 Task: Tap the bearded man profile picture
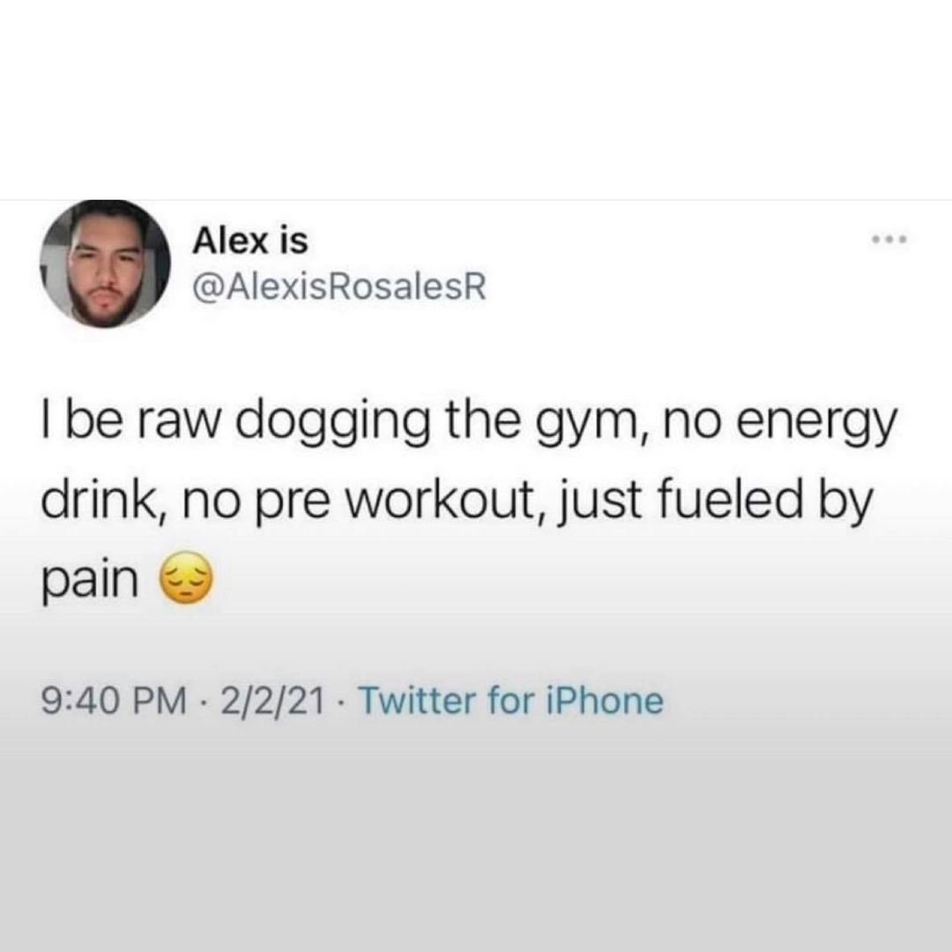coord(105,264)
